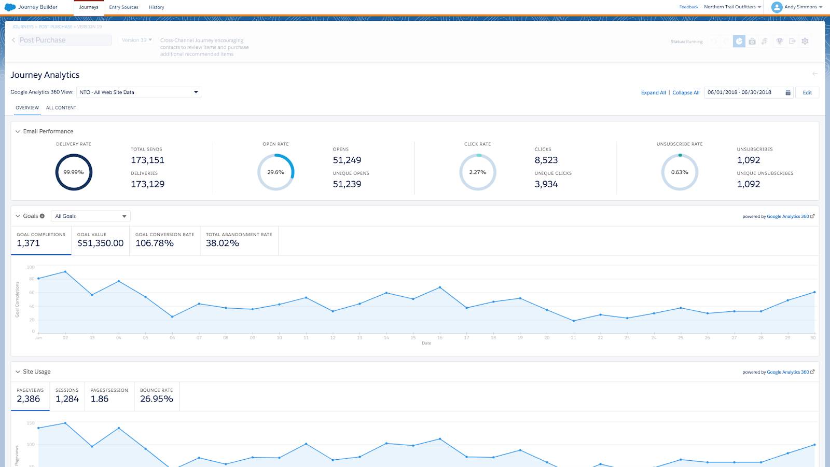Collapse the Email Performance section chevron
This screenshot has height=467, width=830.
point(17,131)
